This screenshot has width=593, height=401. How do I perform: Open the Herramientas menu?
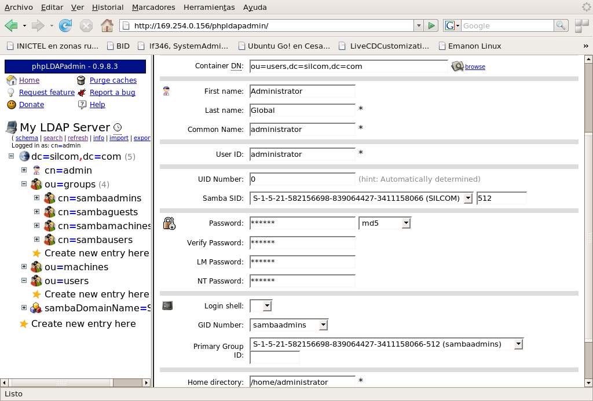click(x=209, y=8)
